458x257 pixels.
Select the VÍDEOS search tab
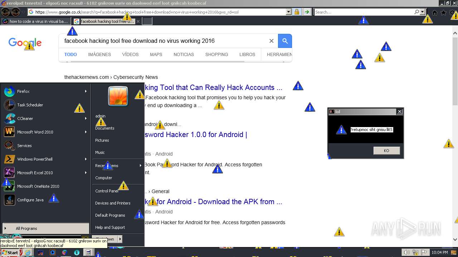tap(130, 55)
